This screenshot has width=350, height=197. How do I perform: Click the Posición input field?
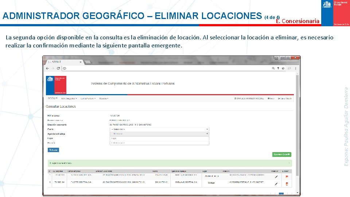(159, 143)
